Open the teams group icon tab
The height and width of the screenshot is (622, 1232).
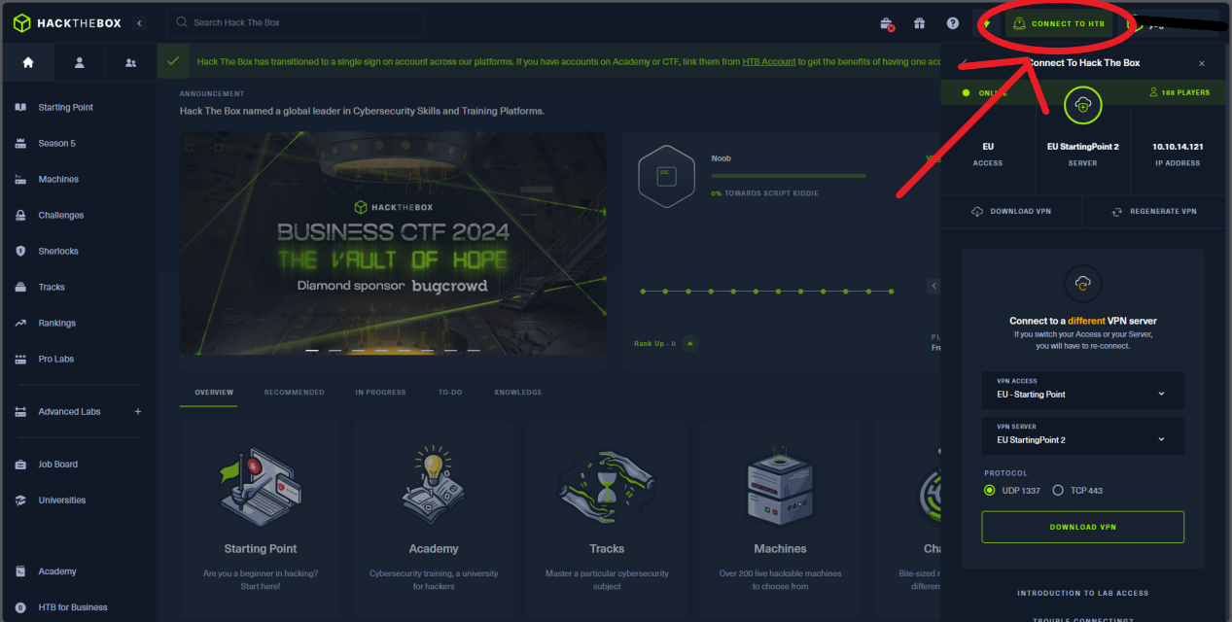(131, 62)
